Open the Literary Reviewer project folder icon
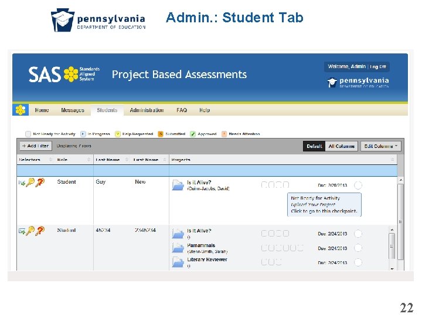 [x=178, y=262]
